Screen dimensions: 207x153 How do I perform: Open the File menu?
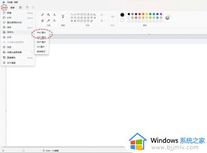click(x=4, y=7)
